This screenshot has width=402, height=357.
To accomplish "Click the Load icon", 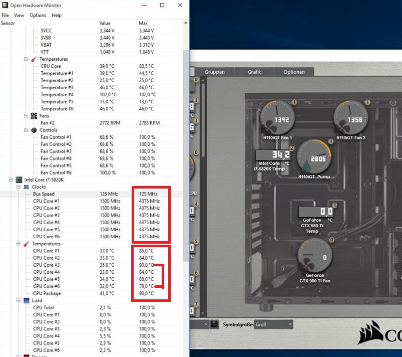I will point(27,300).
